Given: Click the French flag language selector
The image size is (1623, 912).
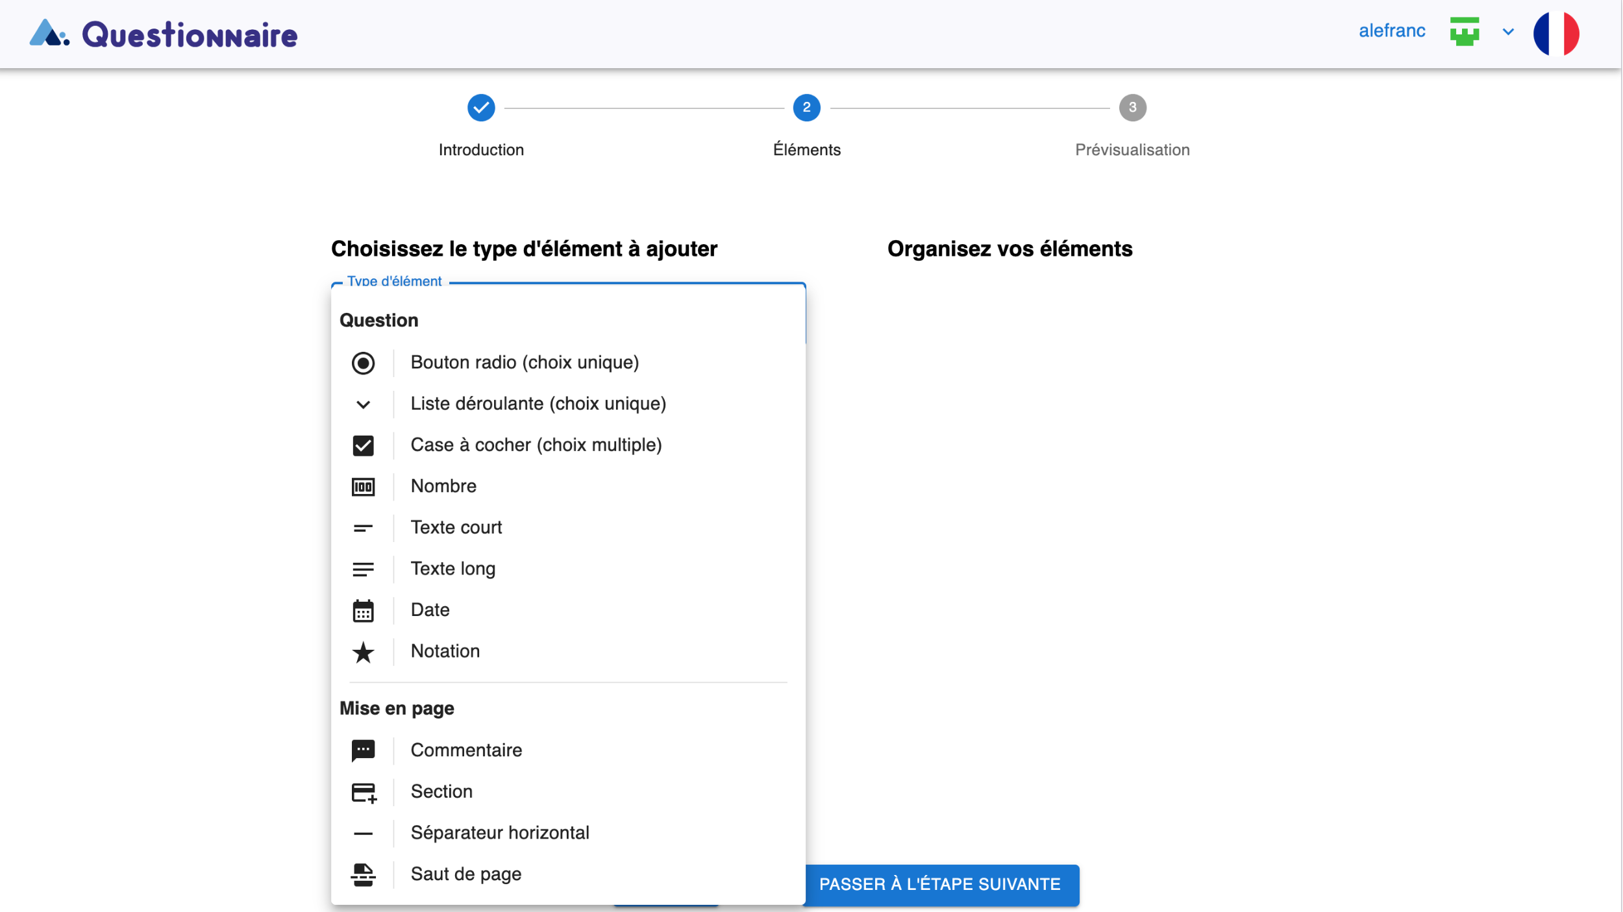Looking at the screenshot, I should [1555, 33].
